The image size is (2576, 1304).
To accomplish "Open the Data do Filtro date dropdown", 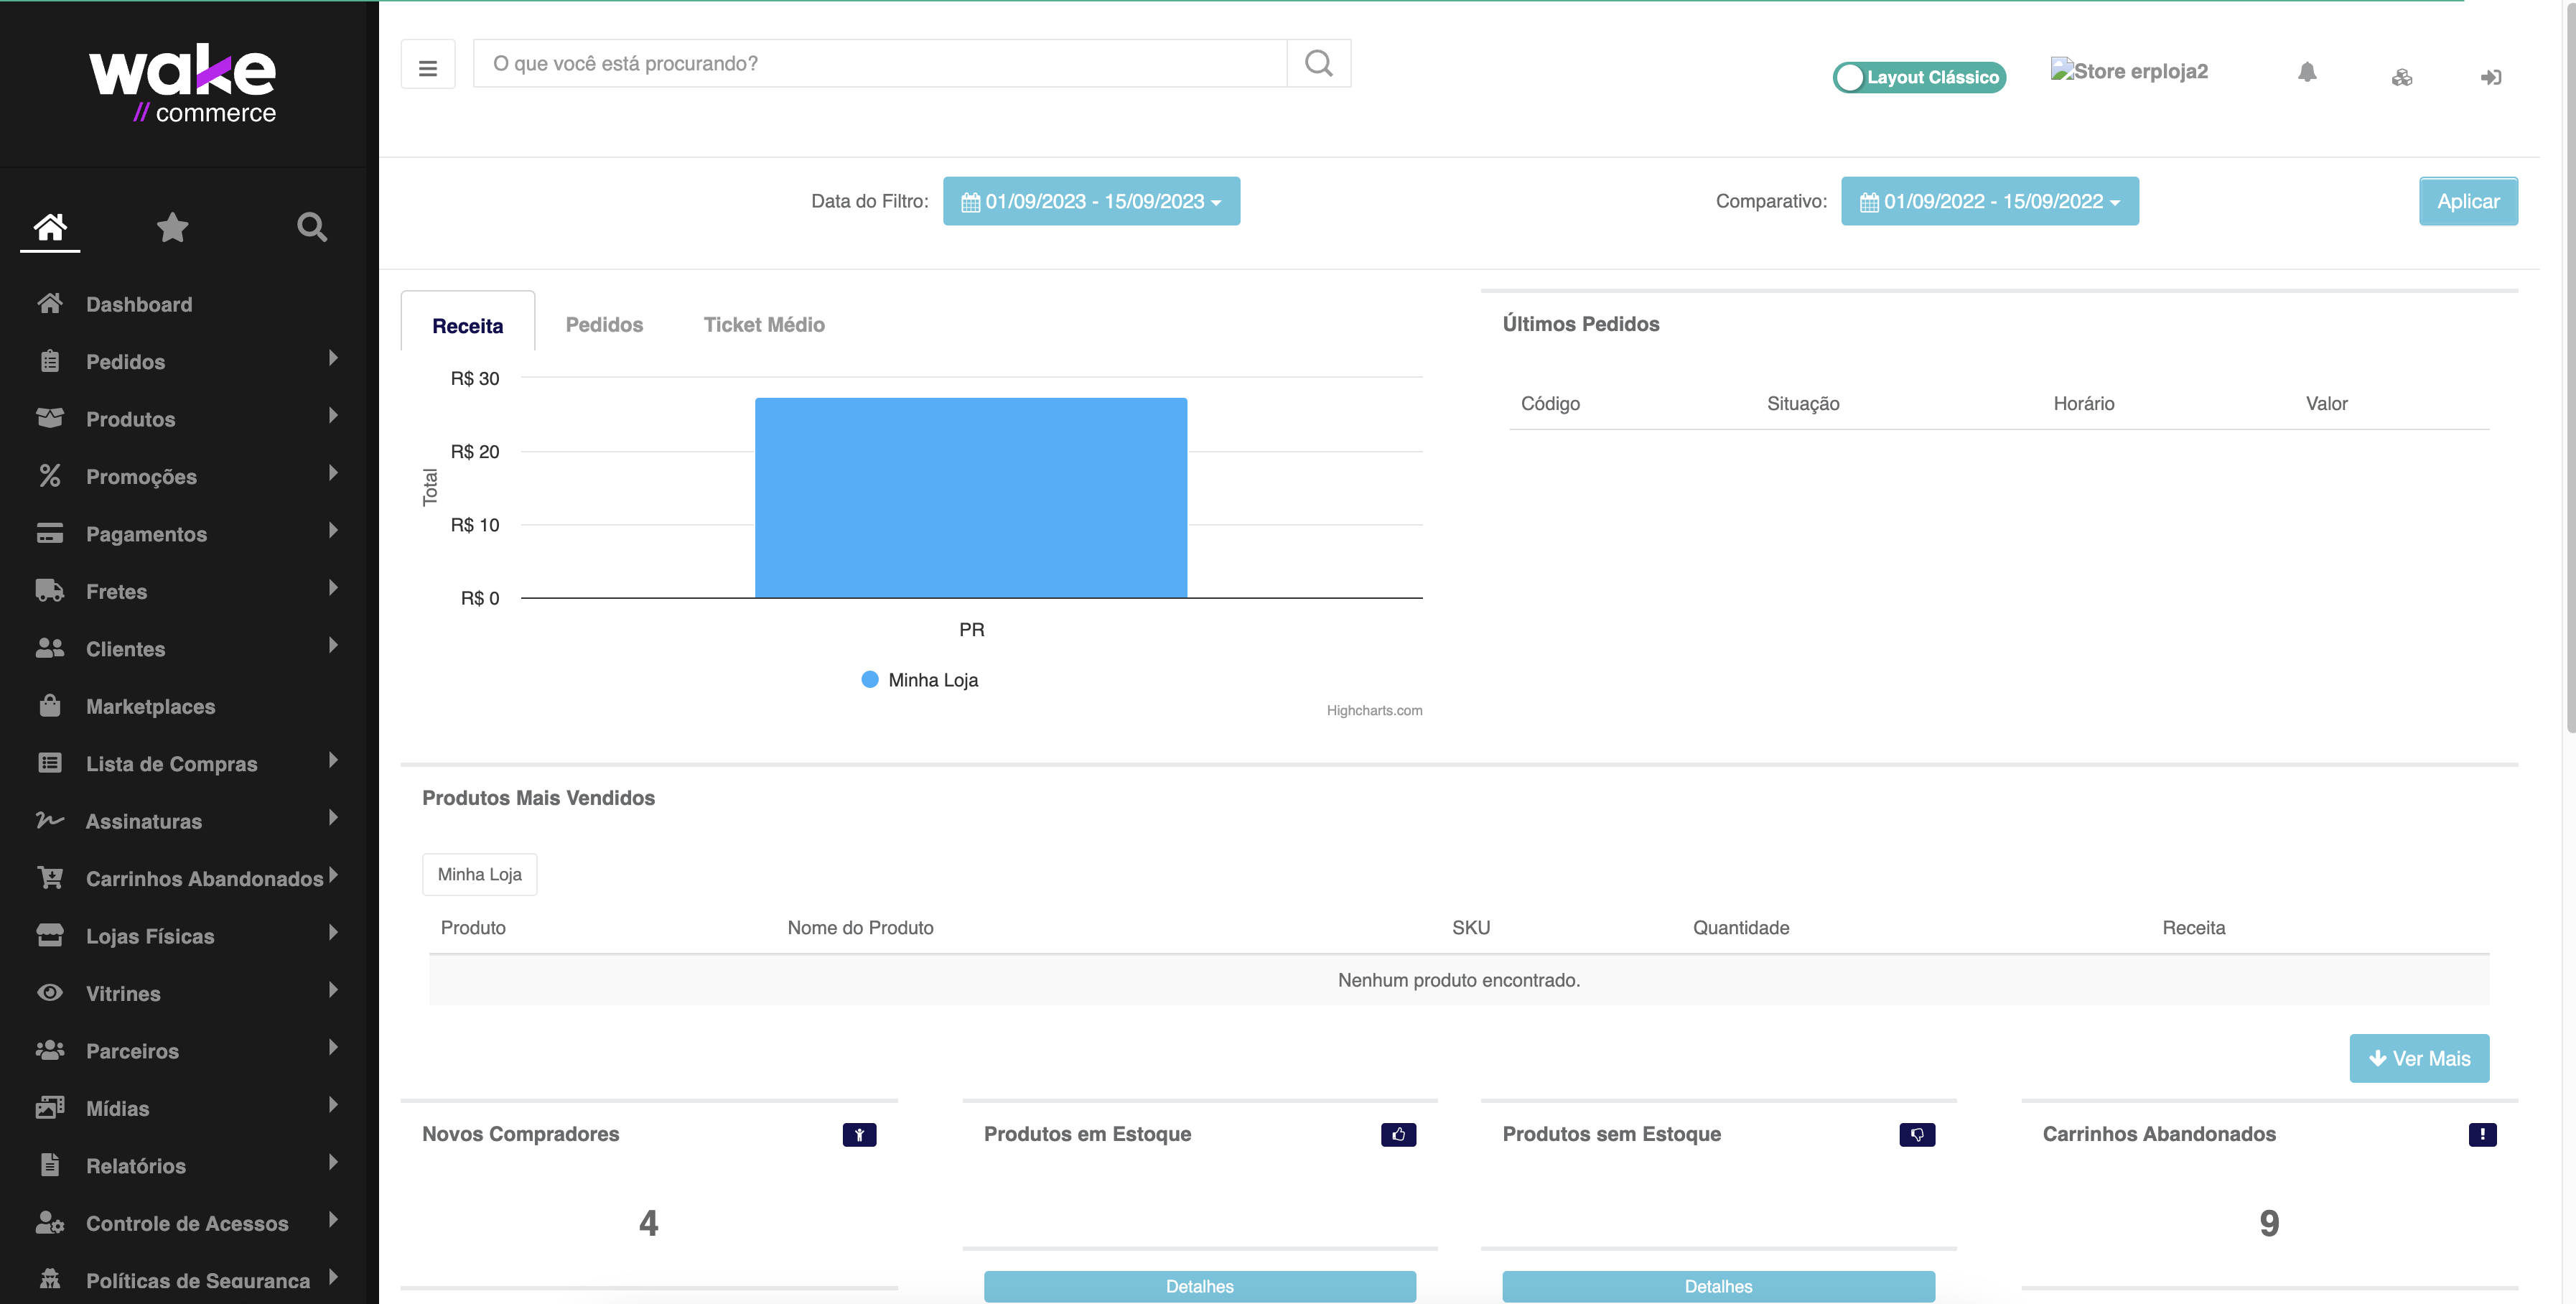I will [x=1091, y=202].
